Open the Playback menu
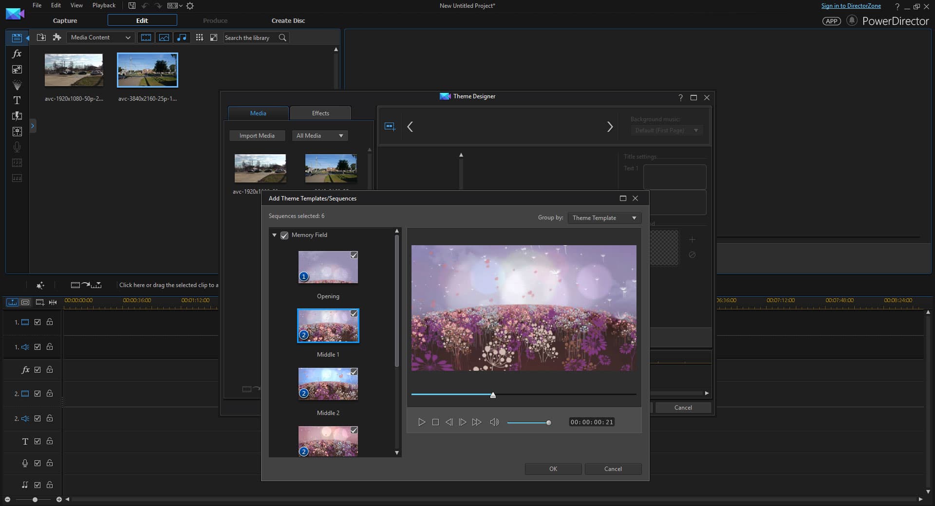Screen dimensions: 935x506 pos(104,5)
